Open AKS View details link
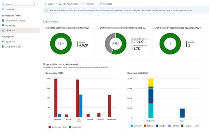Viewport: 209px width, 133px height. click(x=53, y=22)
